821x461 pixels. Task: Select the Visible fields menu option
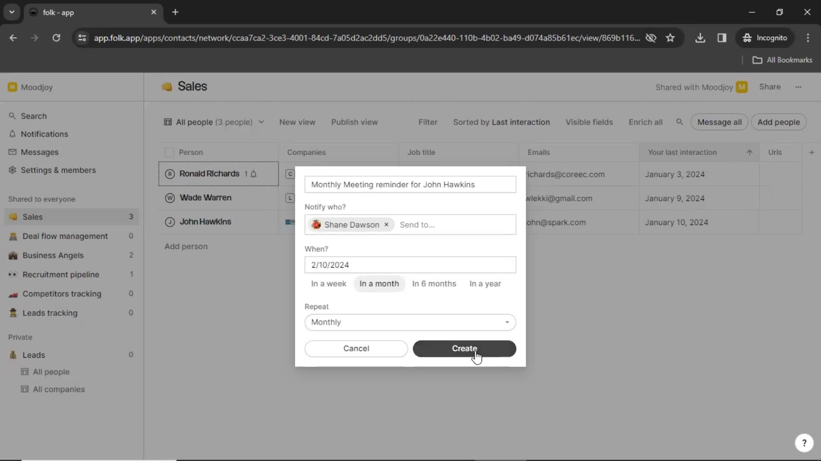(x=589, y=122)
